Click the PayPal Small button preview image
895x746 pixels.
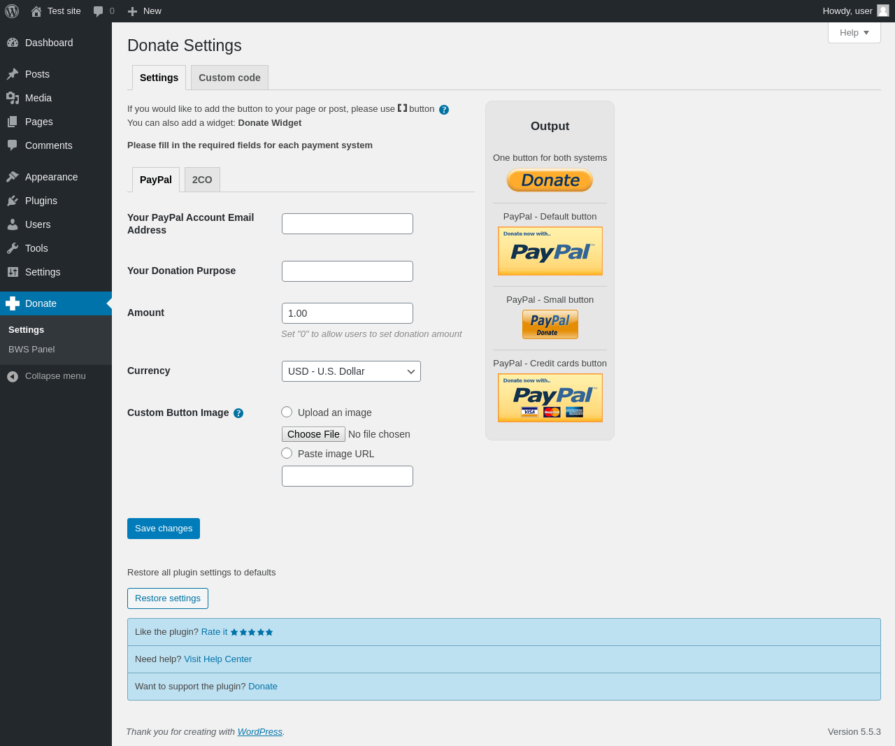coord(550,324)
